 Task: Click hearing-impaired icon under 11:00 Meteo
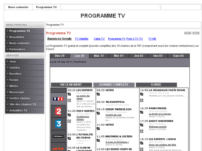98,129
